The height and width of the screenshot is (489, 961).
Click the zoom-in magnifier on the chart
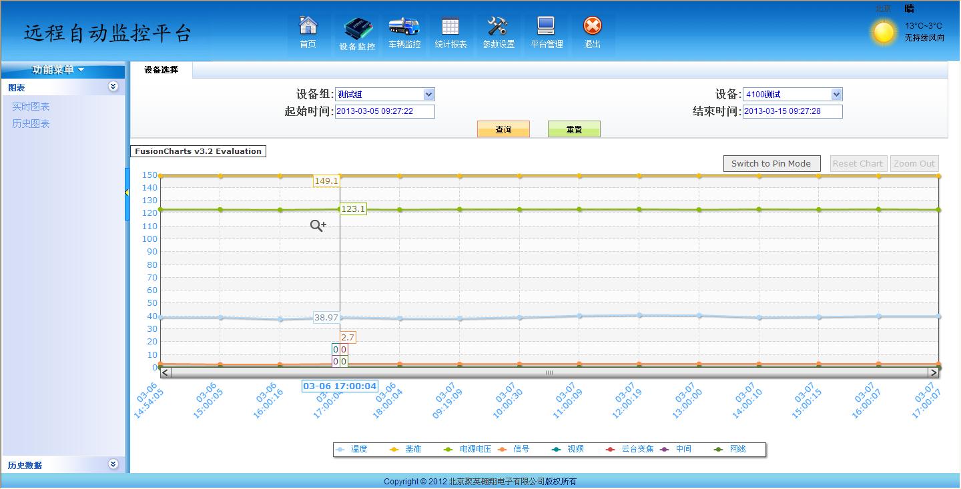(317, 226)
